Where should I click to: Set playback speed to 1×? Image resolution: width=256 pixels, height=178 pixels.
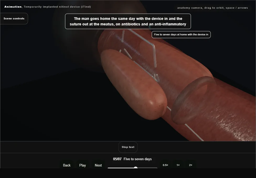tap(178, 165)
